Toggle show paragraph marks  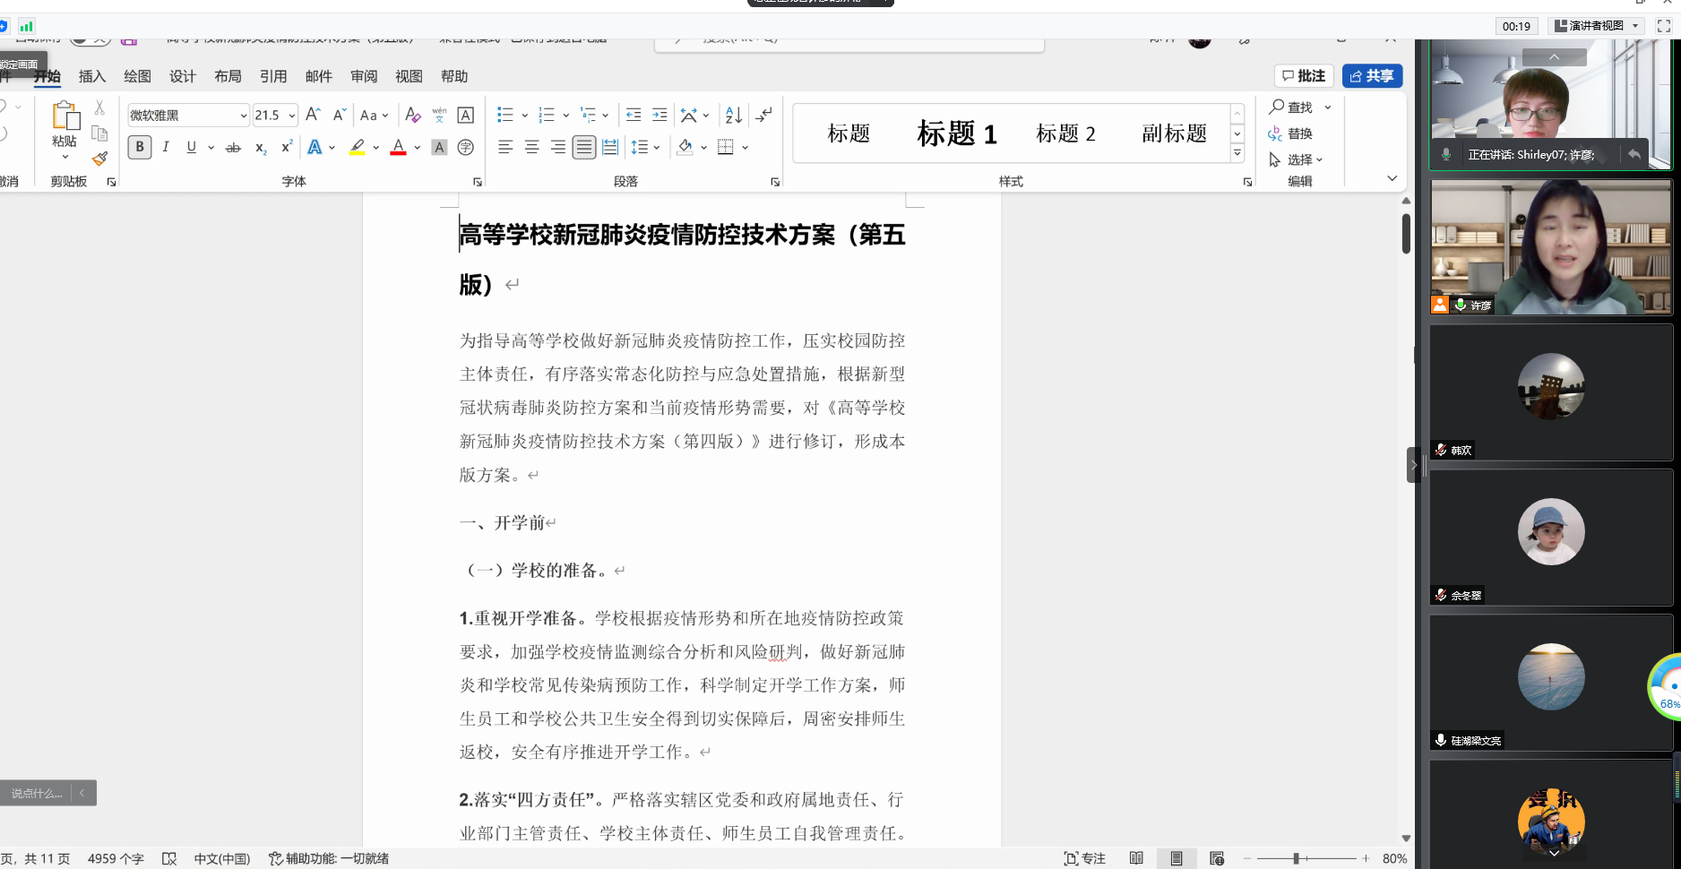(763, 115)
